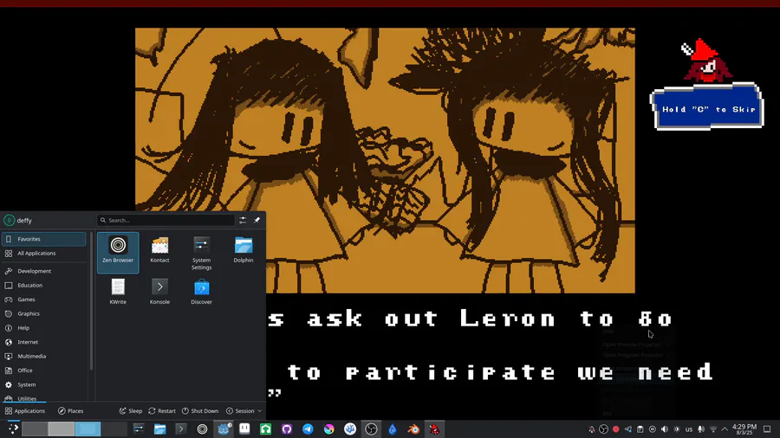Select All Applications category

coord(44,254)
